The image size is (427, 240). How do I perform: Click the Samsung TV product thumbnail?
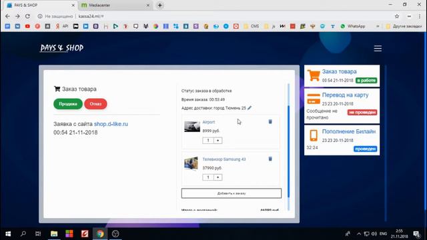191,163
